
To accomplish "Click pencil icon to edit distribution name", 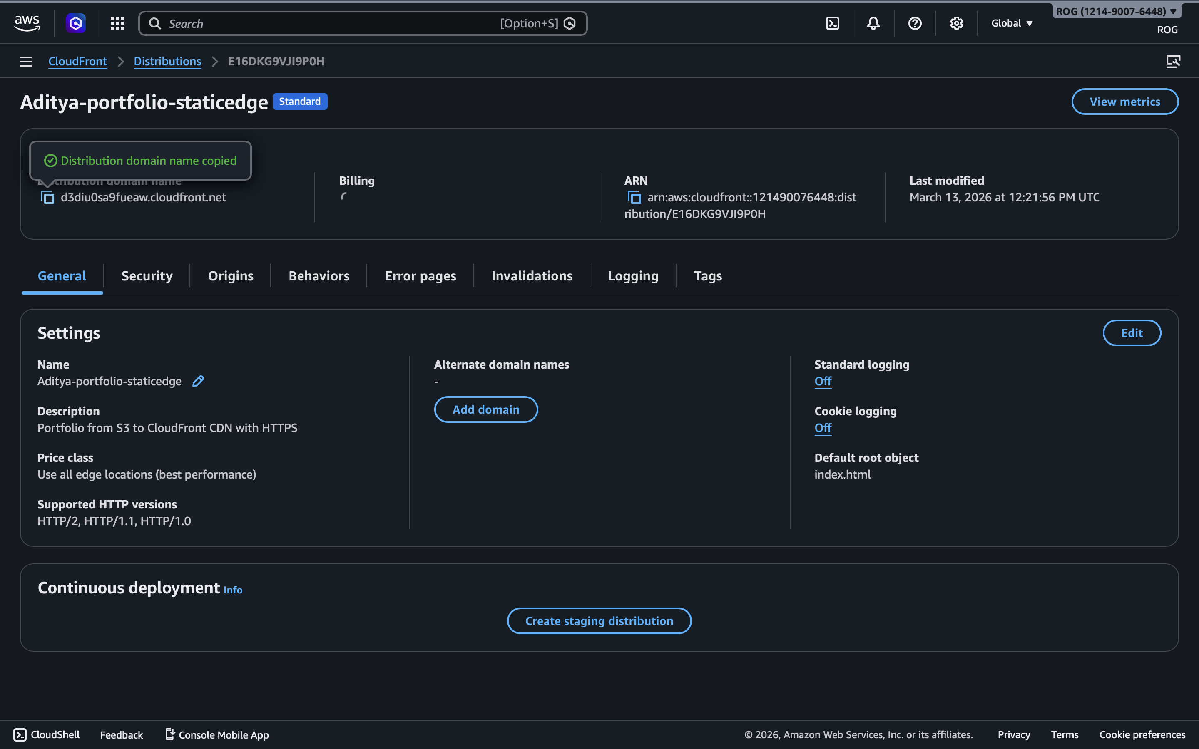I will point(198,381).
